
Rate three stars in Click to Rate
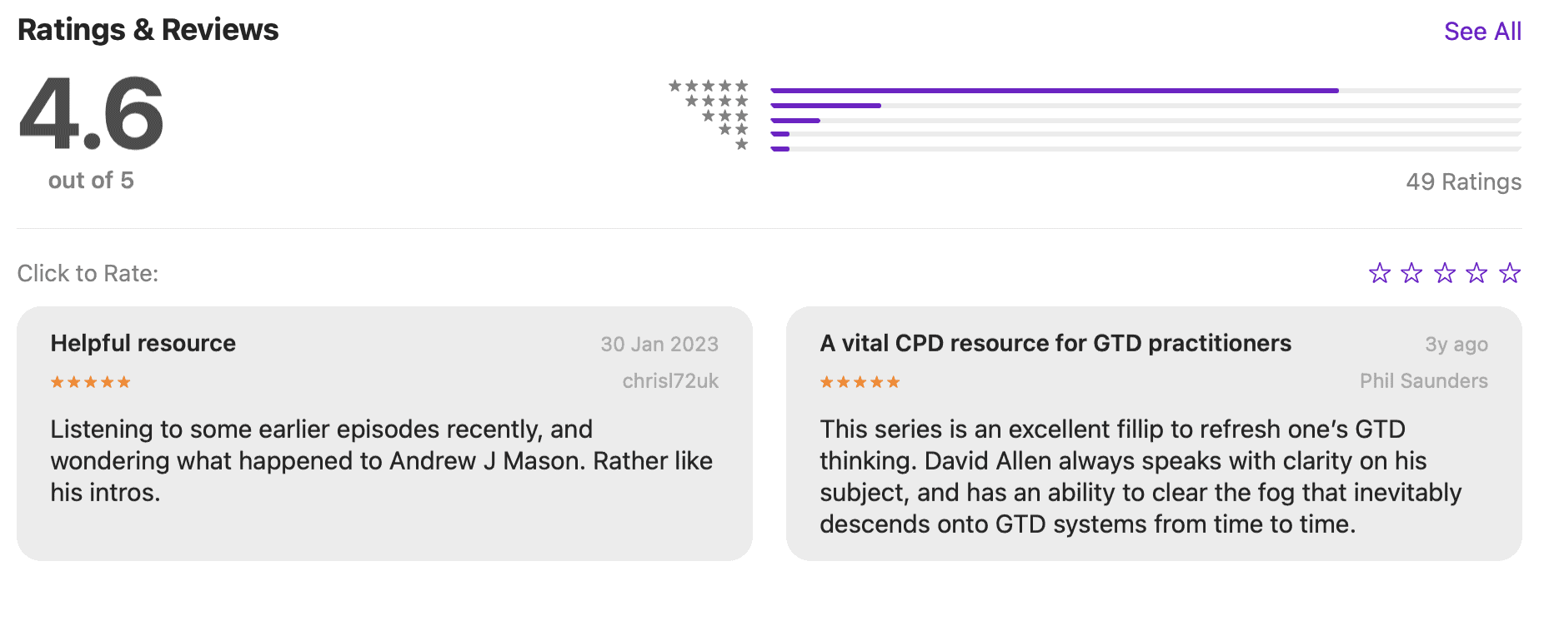pos(1445,273)
